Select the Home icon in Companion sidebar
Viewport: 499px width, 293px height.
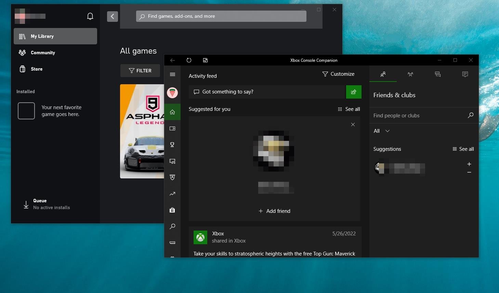pos(172,112)
